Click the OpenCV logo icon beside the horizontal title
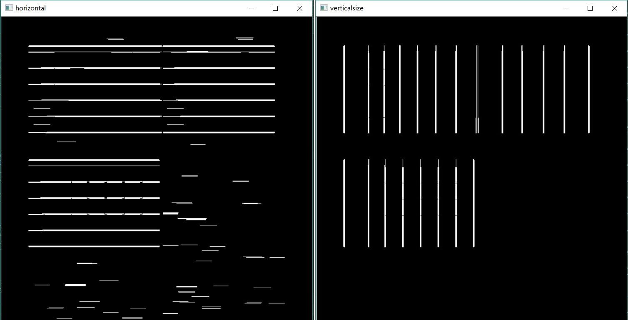The image size is (628, 320). click(x=8, y=8)
